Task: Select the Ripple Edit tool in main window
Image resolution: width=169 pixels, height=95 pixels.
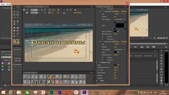Action: click(161, 61)
